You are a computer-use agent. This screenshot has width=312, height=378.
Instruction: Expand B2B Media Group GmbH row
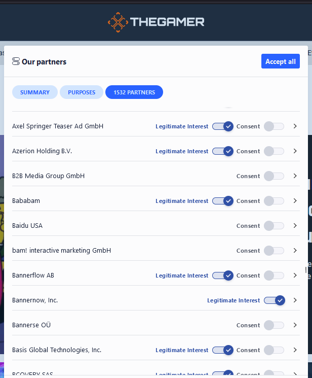295,176
